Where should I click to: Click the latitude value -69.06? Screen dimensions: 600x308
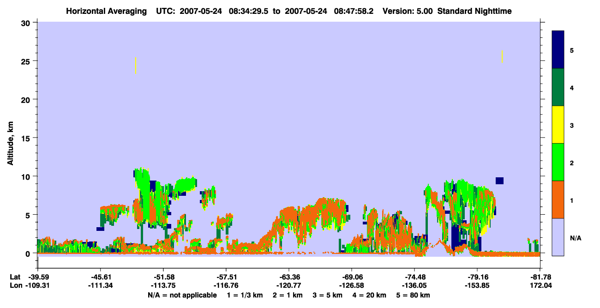coord(352,277)
